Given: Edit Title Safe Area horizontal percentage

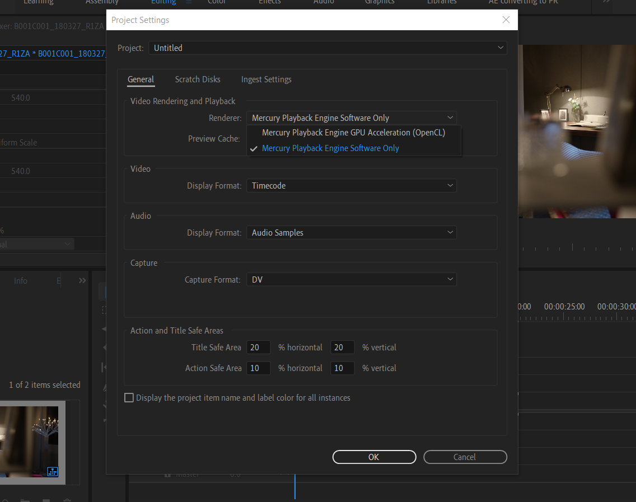Looking at the screenshot, I should pyautogui.click(x=258, y=348).
